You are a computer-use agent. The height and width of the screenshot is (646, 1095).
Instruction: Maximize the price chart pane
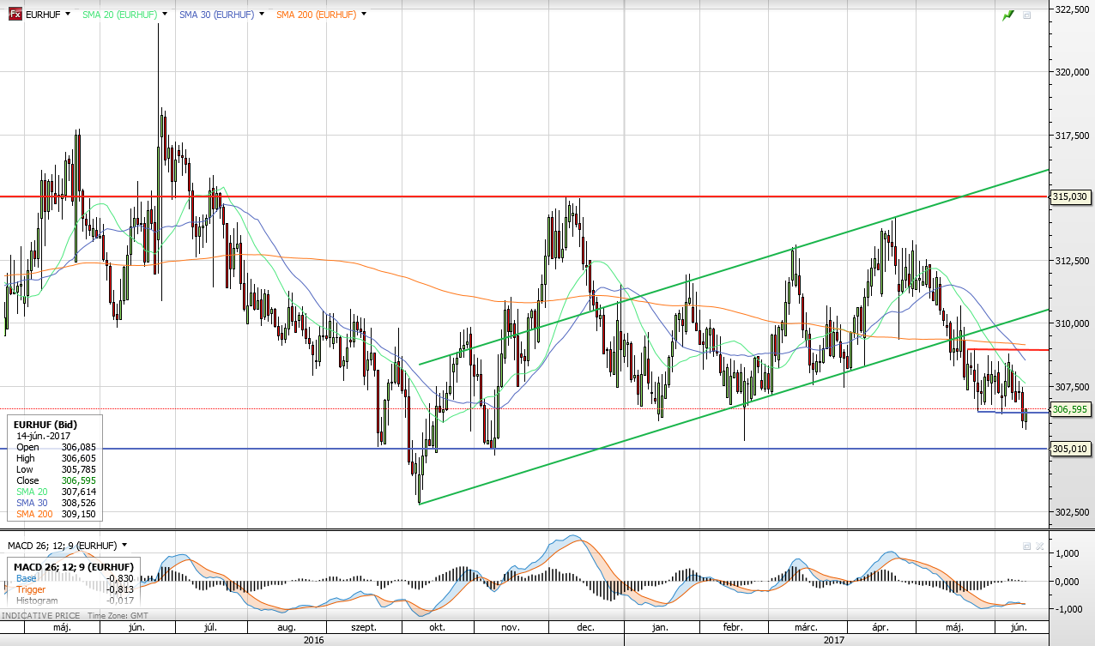coord(1026,15)
